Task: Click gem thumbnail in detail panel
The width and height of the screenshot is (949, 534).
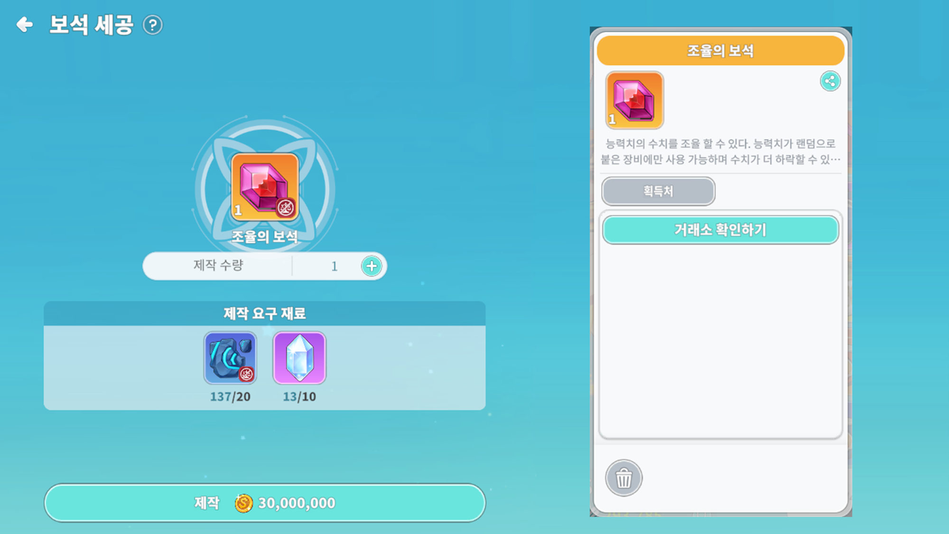Action: pos(634,100)
